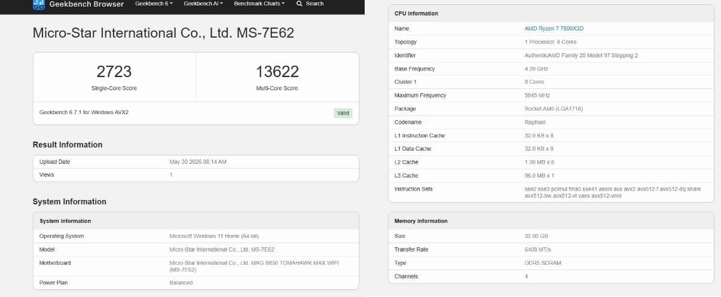Click the CPU Information panel header
This screenshot has height=297, width=721.
(x=551, y=13)
